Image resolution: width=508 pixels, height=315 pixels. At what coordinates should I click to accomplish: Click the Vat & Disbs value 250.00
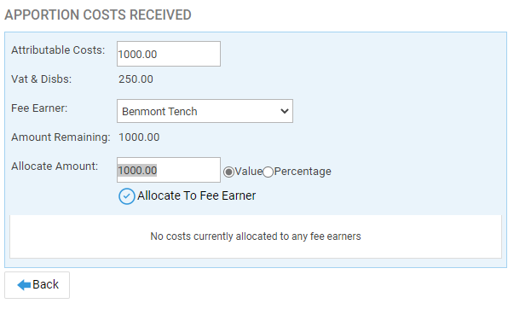point(136,79)
